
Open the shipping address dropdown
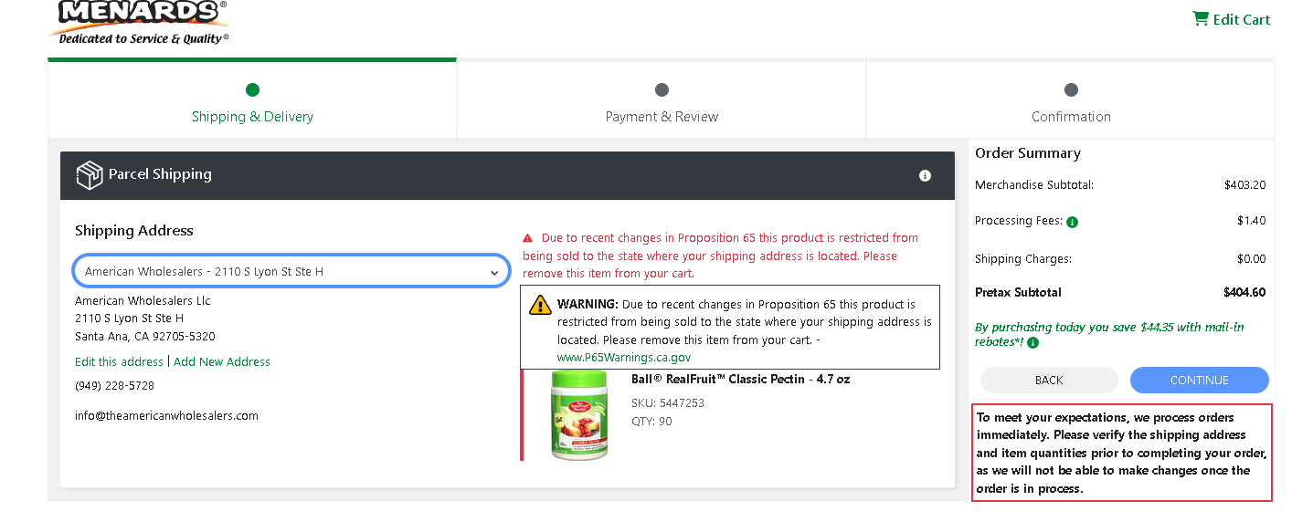coord(291,271)
